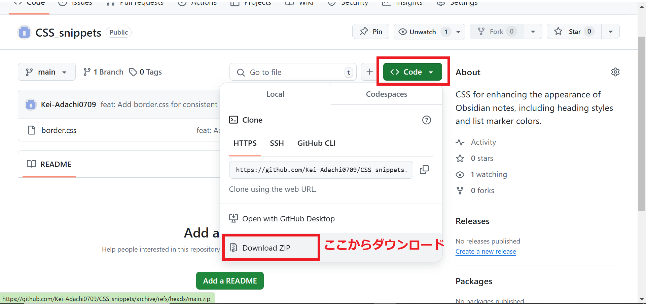Click the Kei-Adachi0709 author name
The height and width of the screenshot is (304, 646).
click(x=69, y=104)
